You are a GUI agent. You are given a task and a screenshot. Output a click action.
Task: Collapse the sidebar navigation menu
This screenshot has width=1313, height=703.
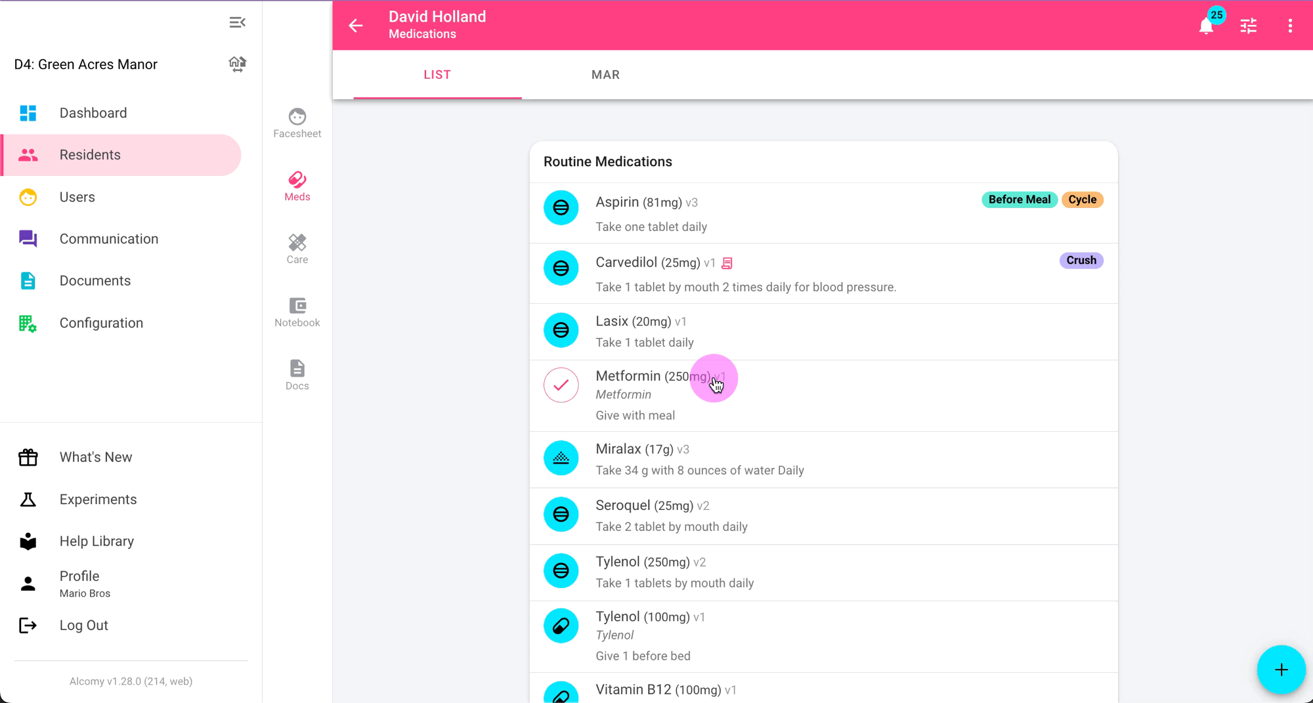pyautogui.click(x=237, y=23)
